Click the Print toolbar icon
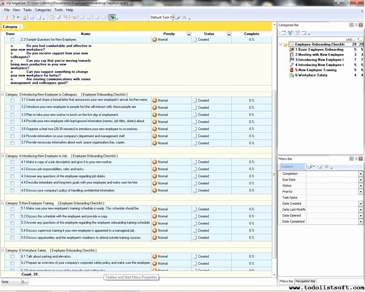This screenshot has height=292, width=365. coord(32,17)
